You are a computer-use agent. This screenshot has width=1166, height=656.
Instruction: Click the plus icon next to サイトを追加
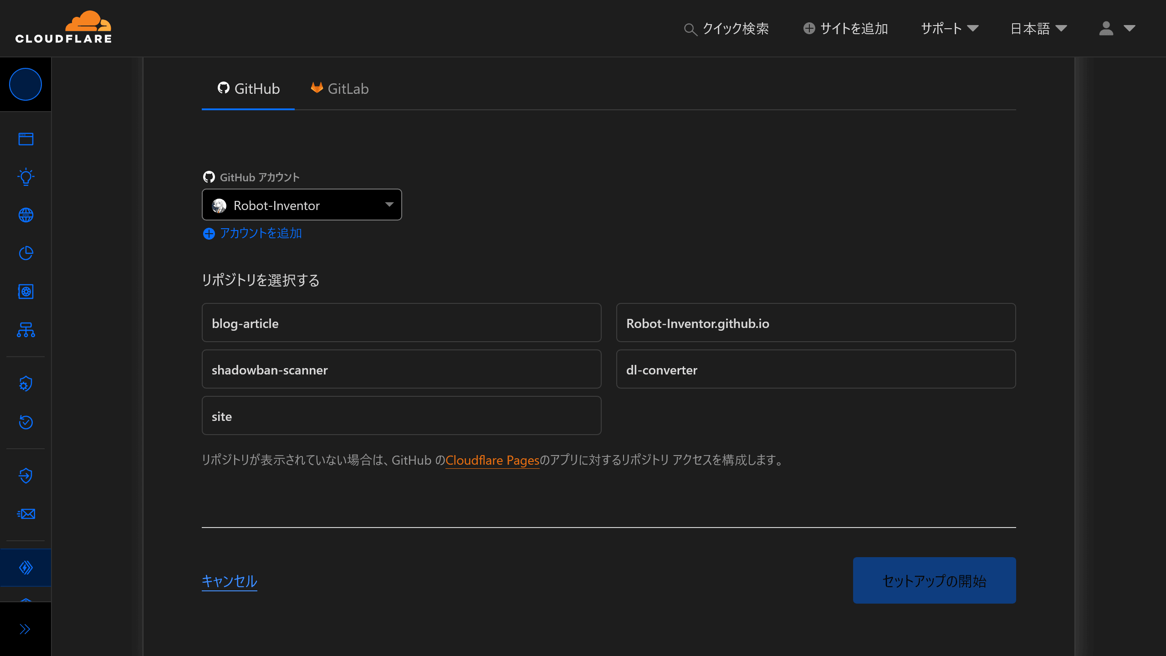pyautogui.click(x=809, y=28)
